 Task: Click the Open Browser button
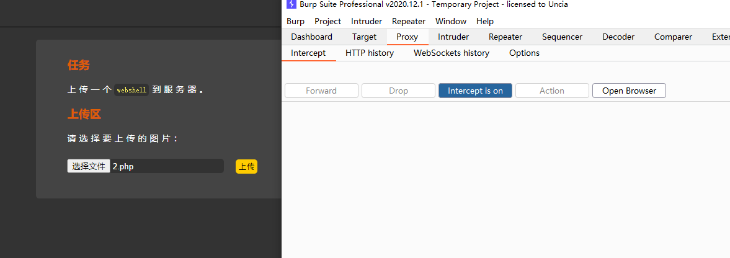629,91
